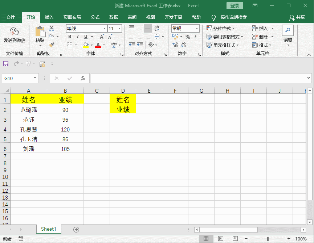Image resolution: width=314 pixels, height=243 pixels.
Task: Toggle center text alignment
Action: (140, 37)
